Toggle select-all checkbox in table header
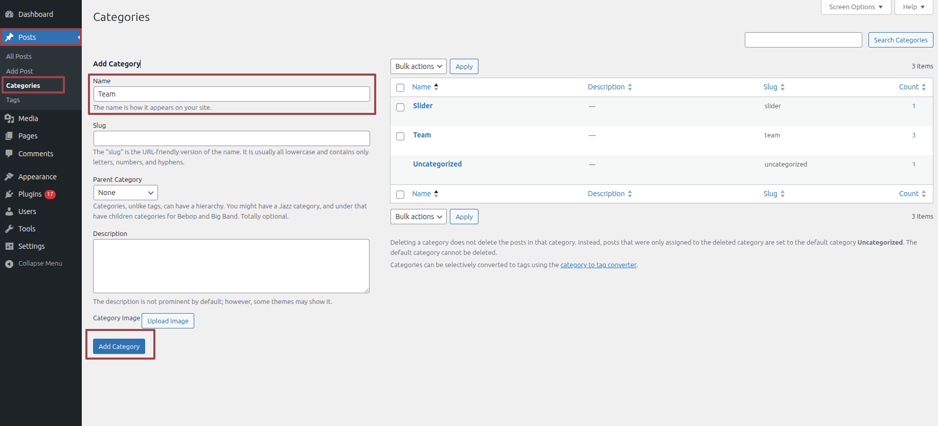The width and height of the screenshot is (938, 426). (400, 87)
